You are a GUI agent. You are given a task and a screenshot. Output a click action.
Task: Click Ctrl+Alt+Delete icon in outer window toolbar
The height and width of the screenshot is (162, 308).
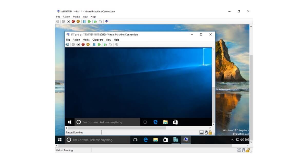pos(57,22)
